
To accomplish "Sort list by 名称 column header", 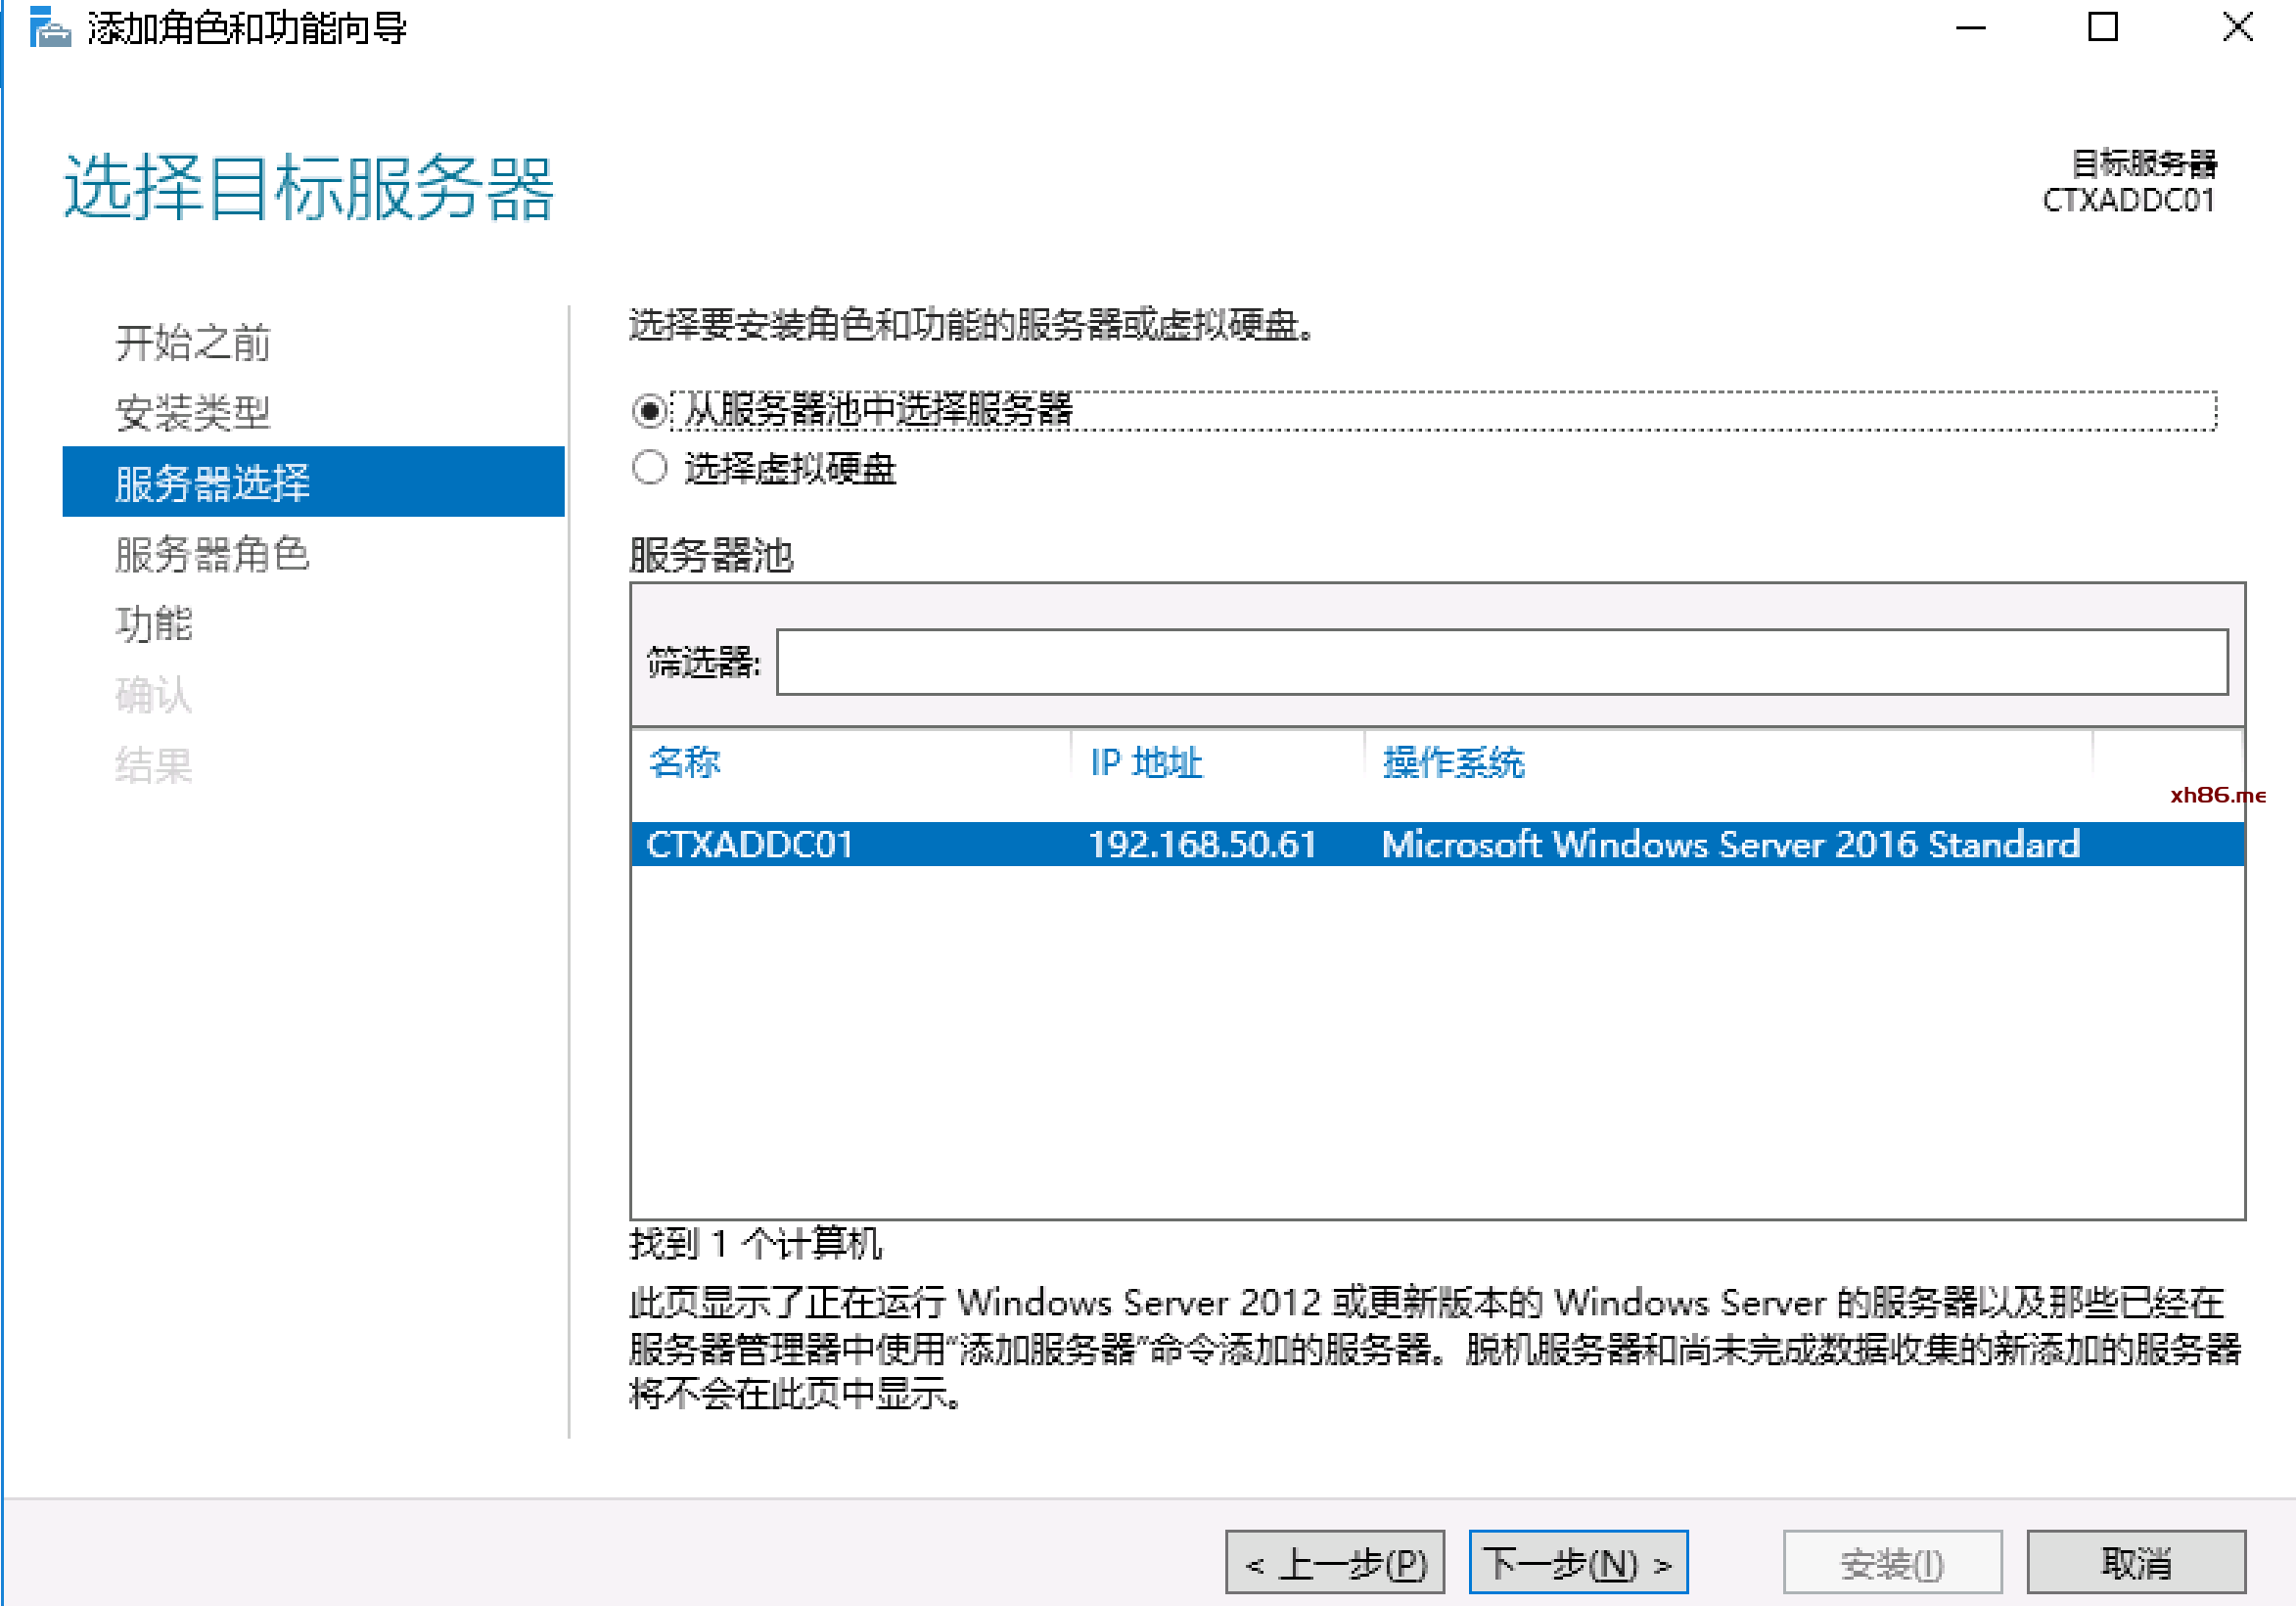I will tap(685, 763).
